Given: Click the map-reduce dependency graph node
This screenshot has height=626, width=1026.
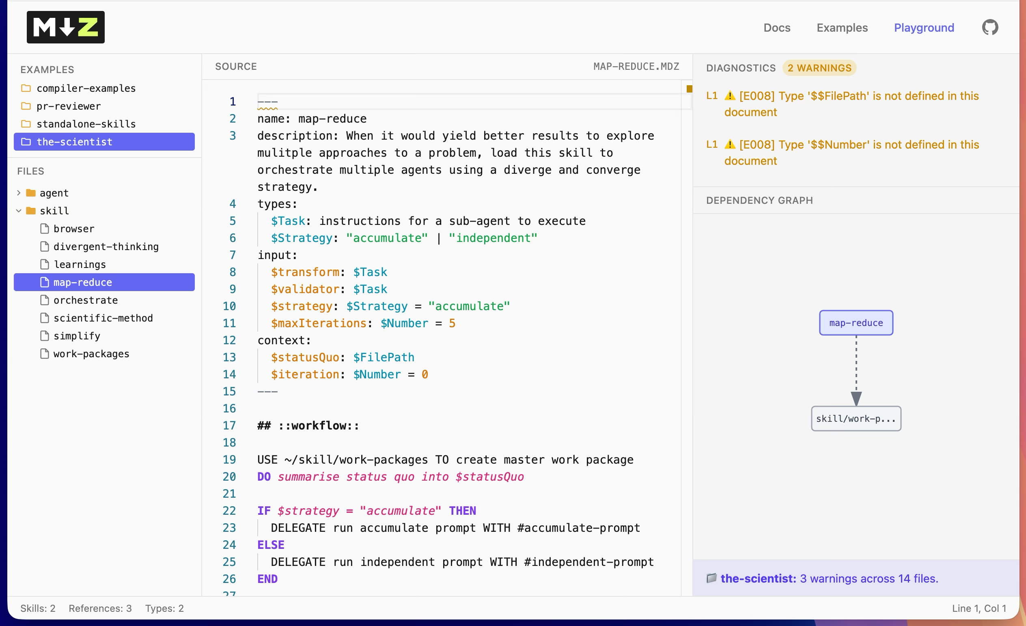Looking at the screenshot, I should [856, 323].
